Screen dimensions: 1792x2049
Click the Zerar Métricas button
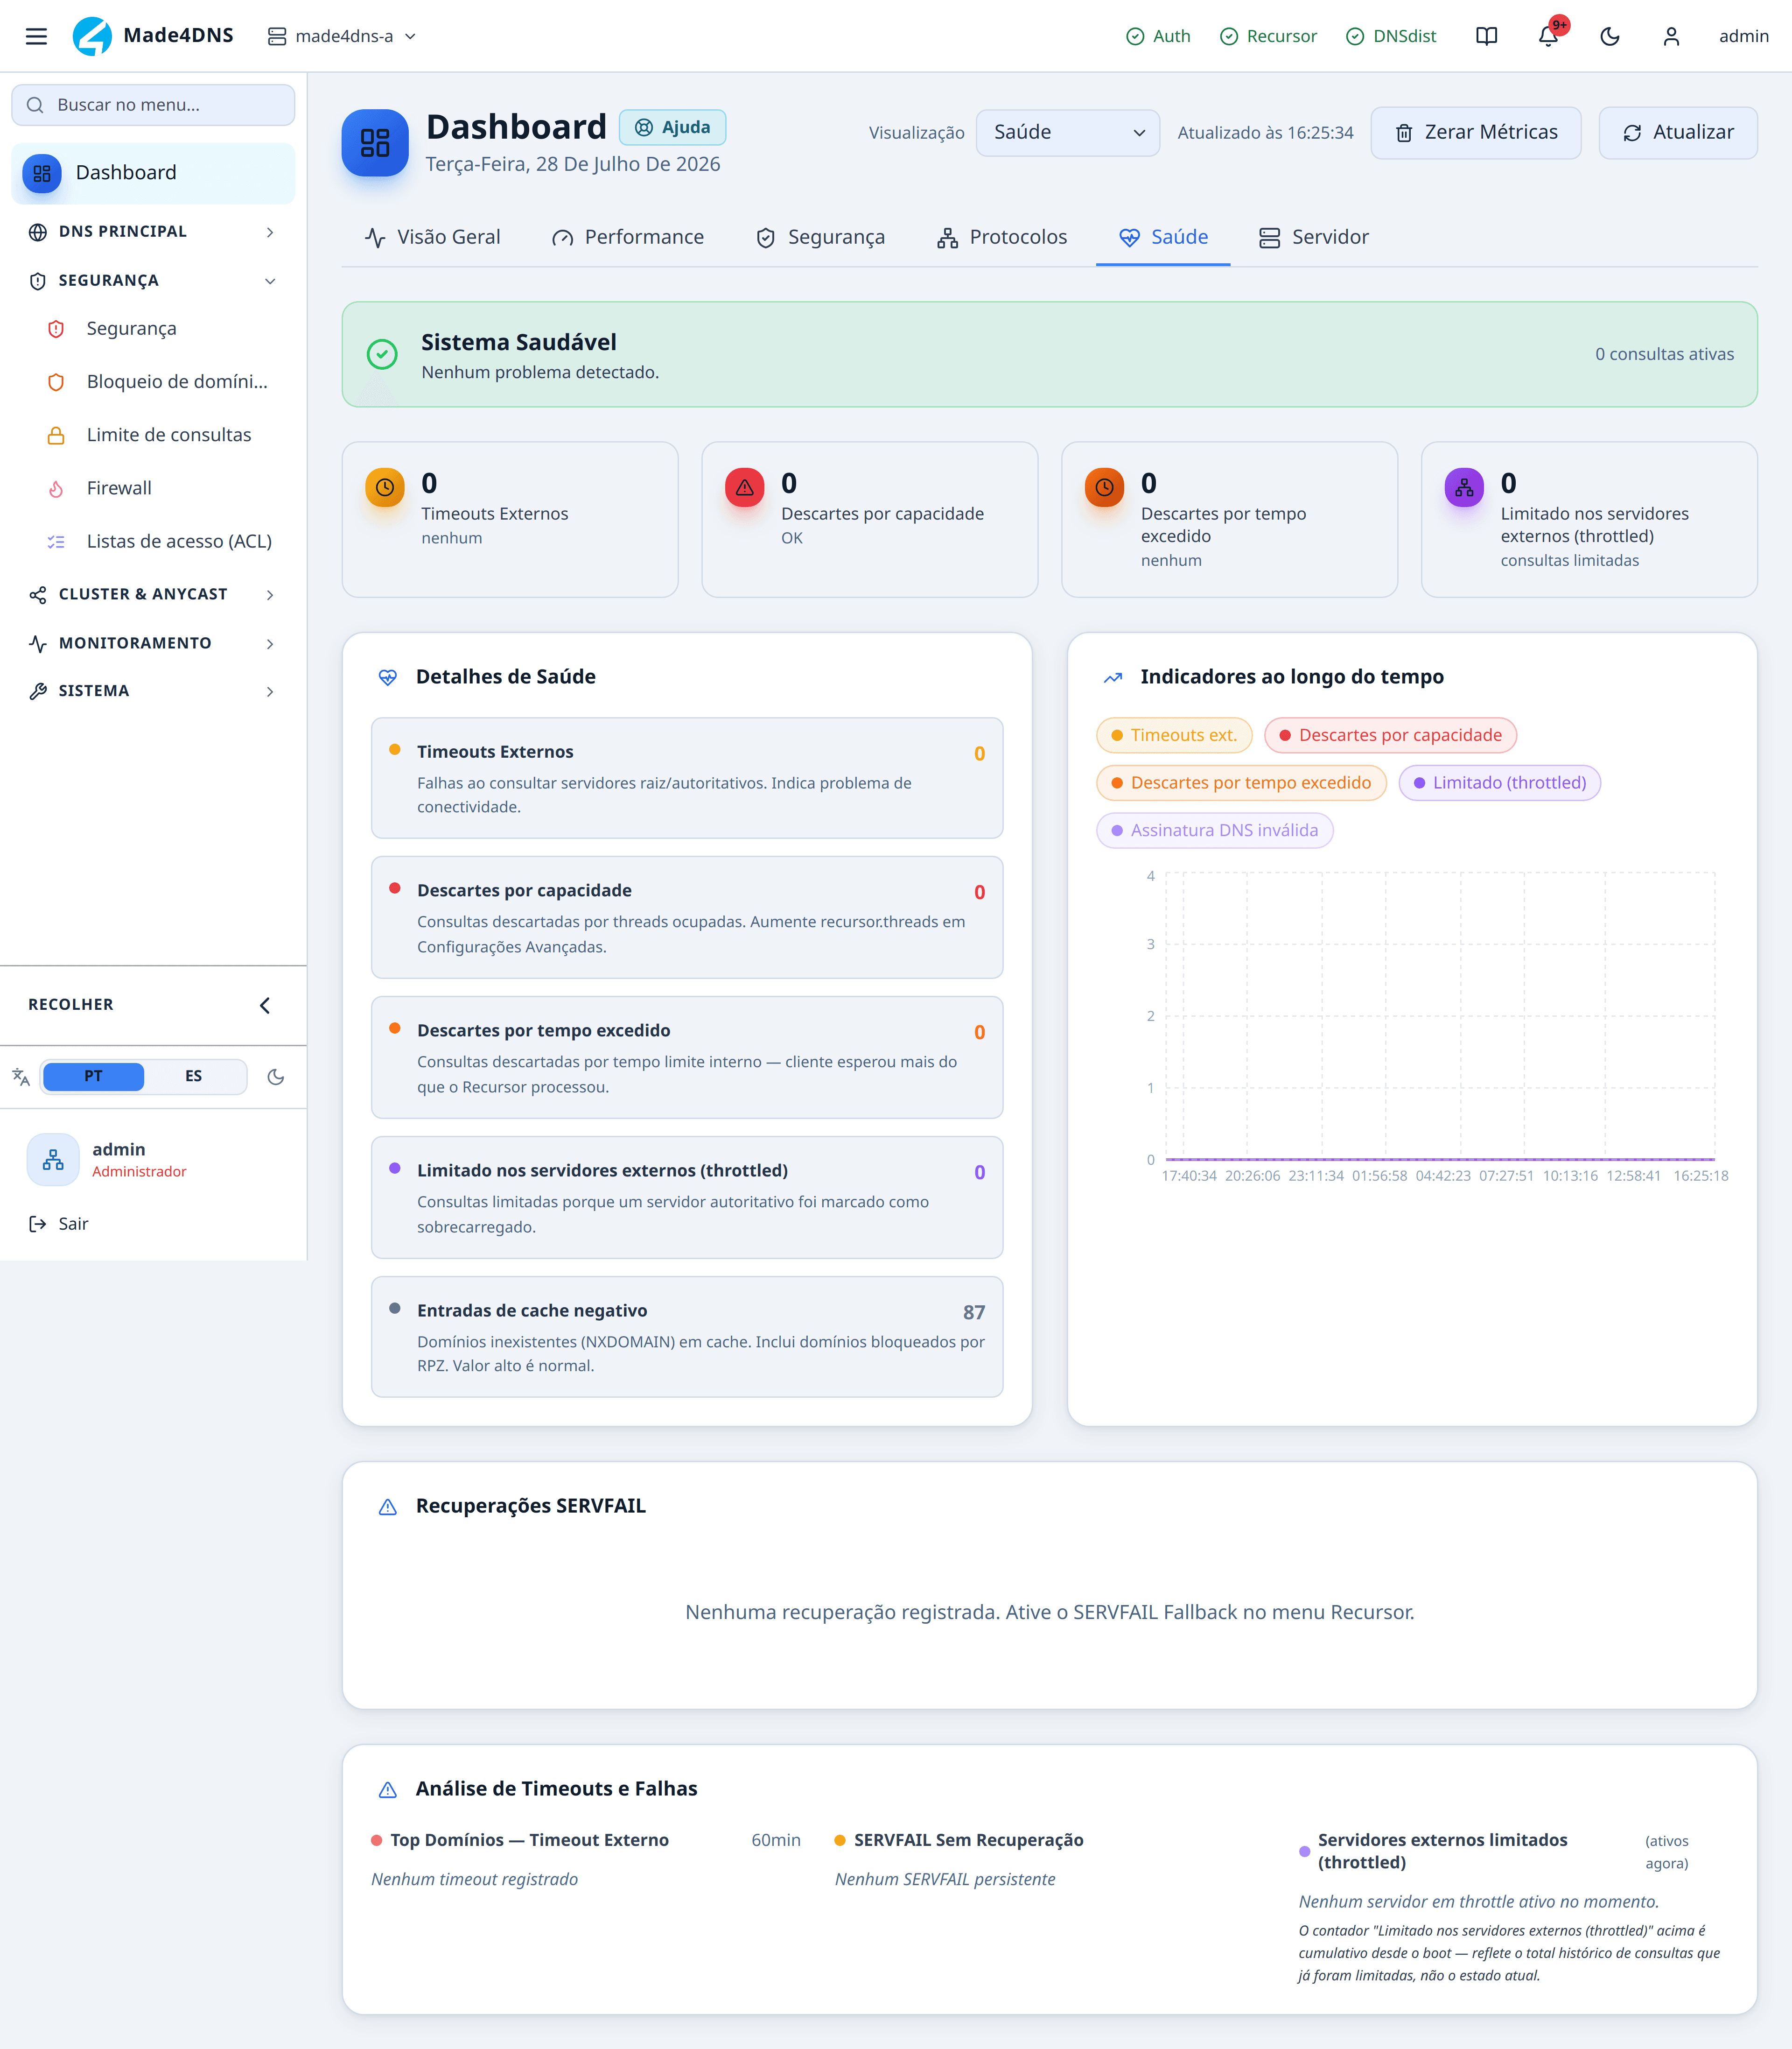(x=1476, y=132)
